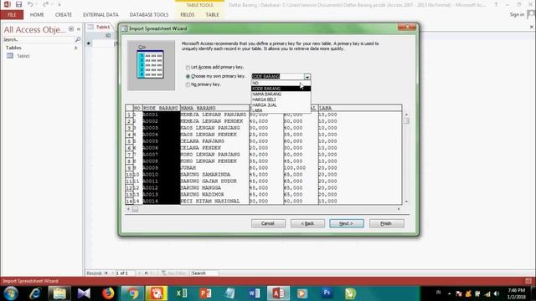Screen dimensions: 536x301
Task: Click the media player taskbar icon
Action: point(302,293)
